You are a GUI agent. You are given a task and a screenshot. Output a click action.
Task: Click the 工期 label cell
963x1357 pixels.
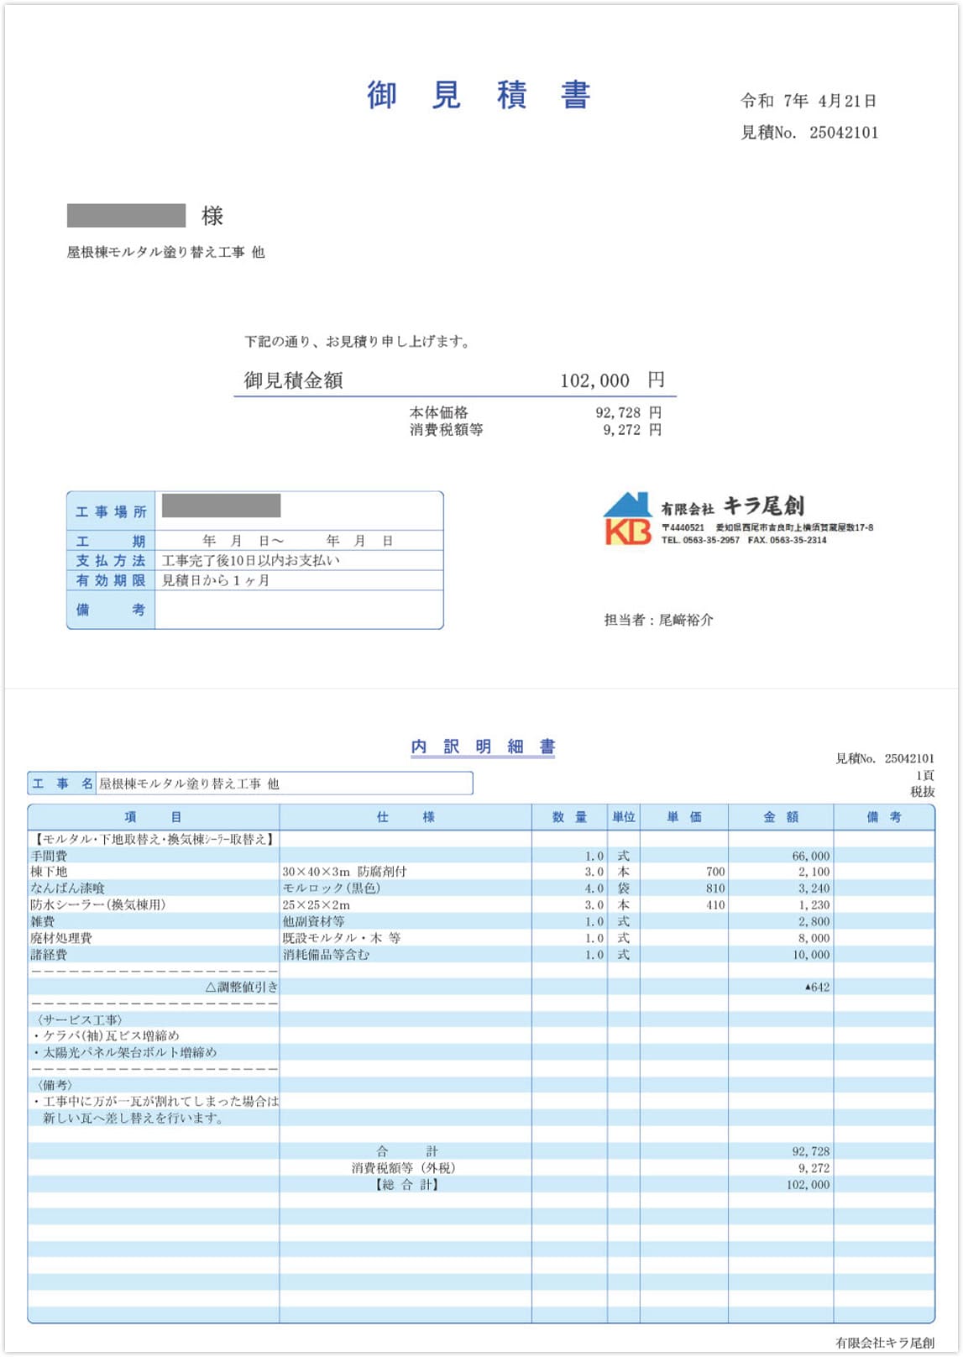pyautogui.click(x=111, y=541)
